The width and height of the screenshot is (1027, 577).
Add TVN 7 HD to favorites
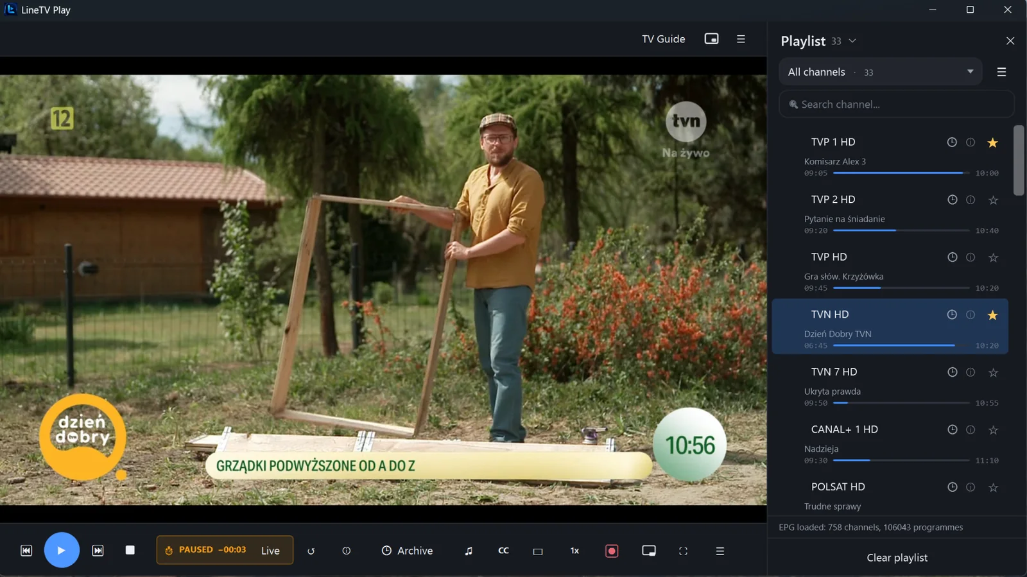993,372
